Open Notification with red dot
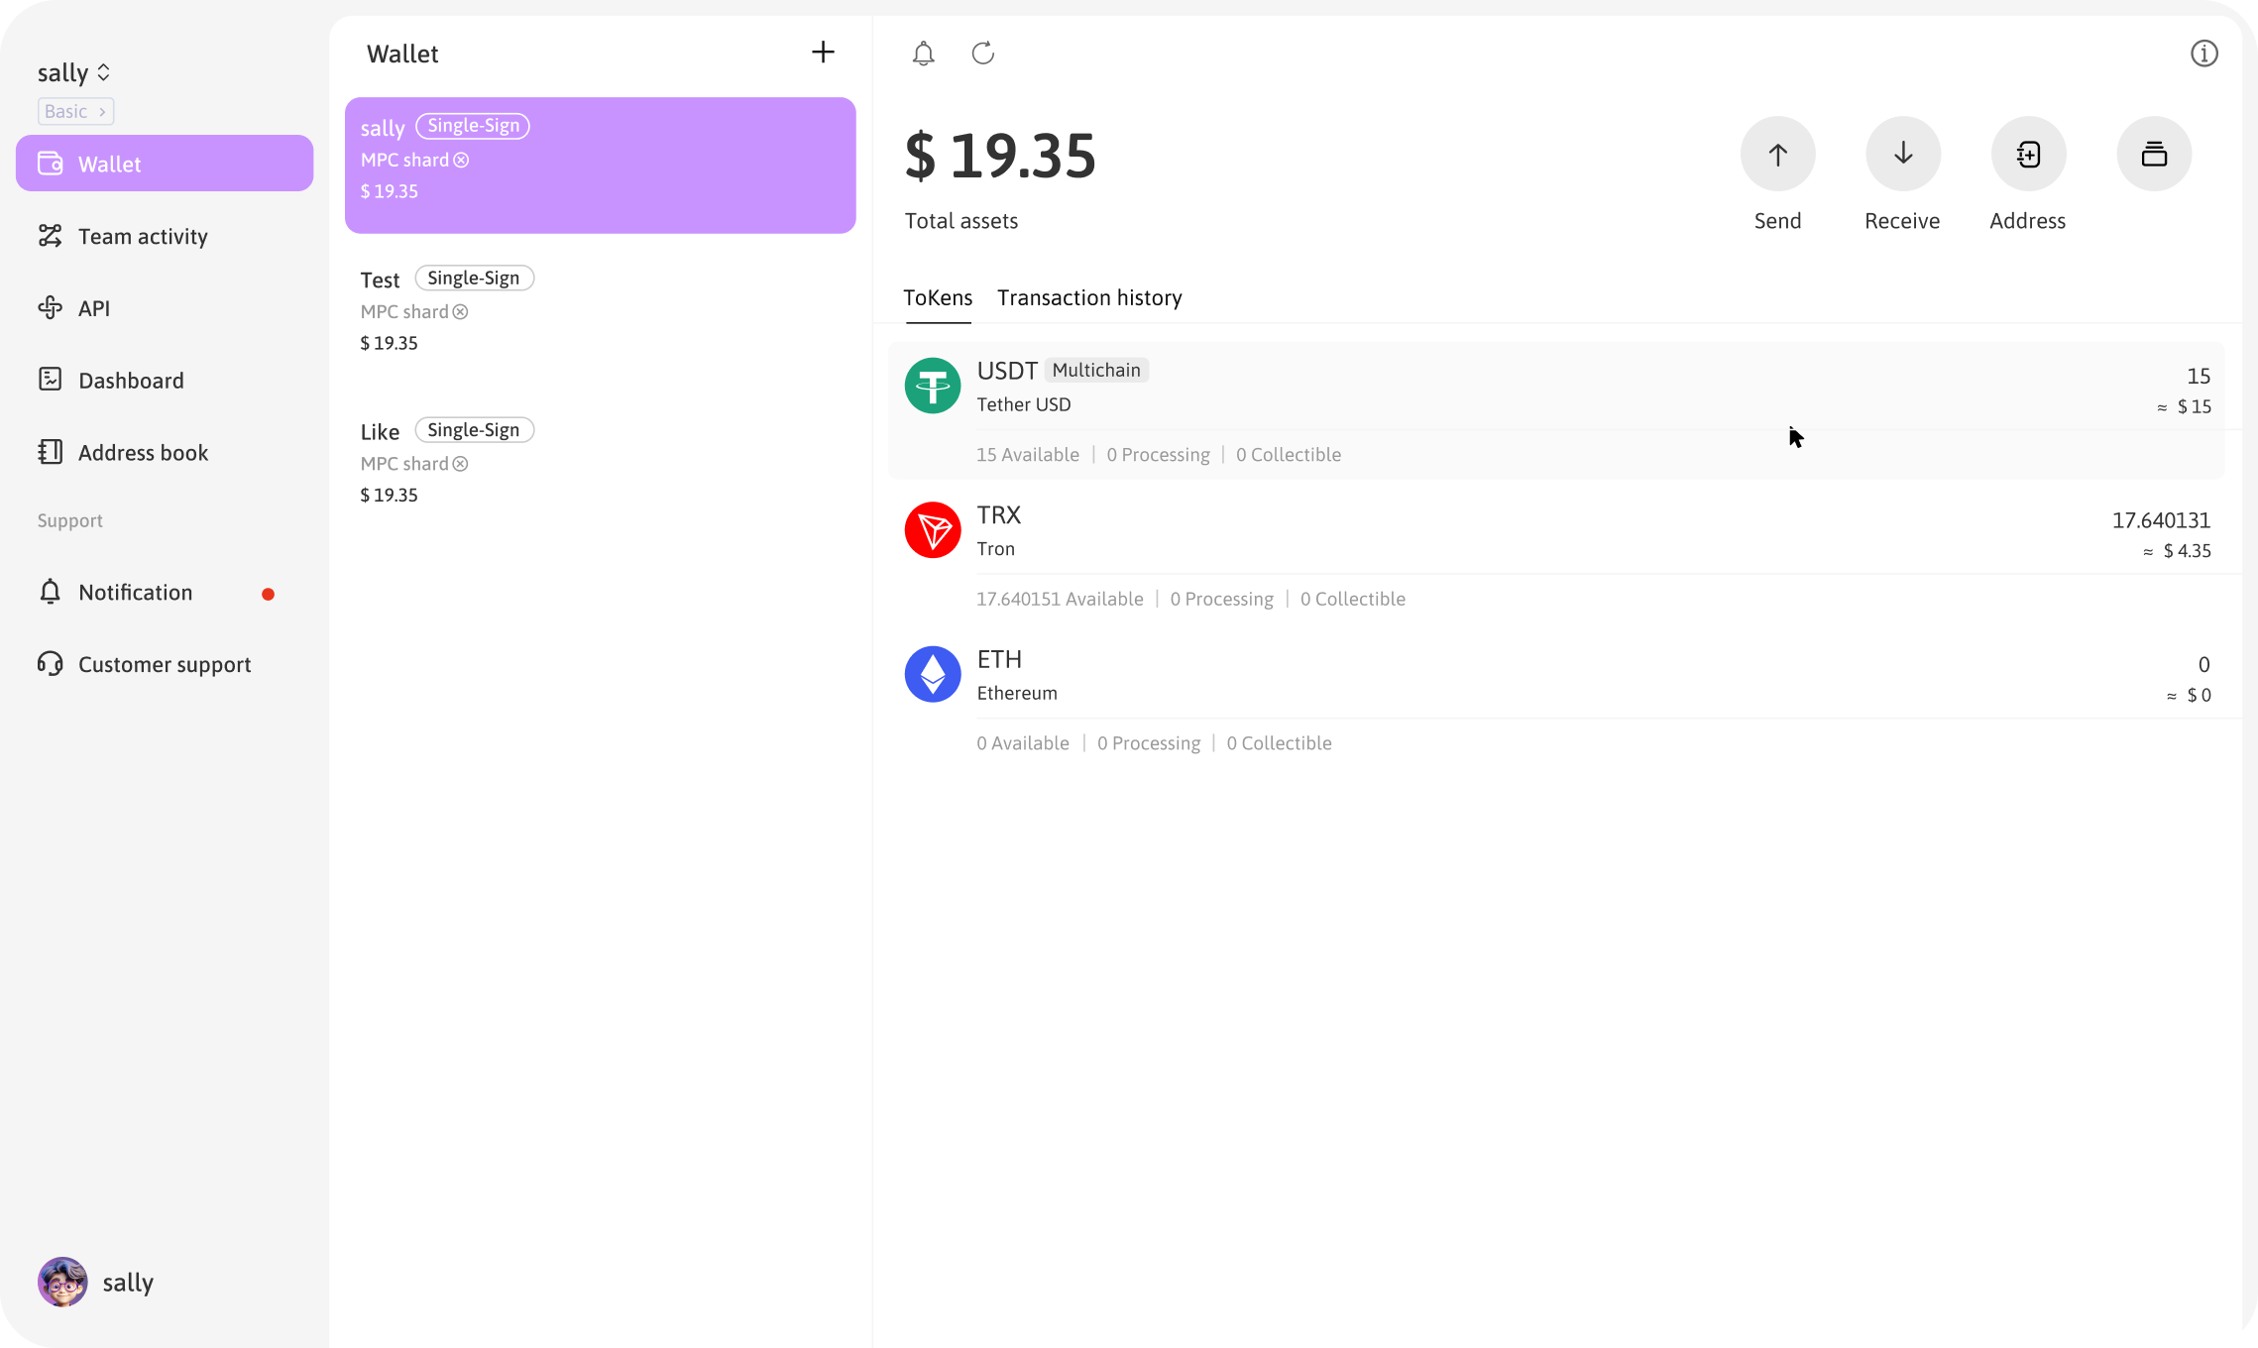 136,593
